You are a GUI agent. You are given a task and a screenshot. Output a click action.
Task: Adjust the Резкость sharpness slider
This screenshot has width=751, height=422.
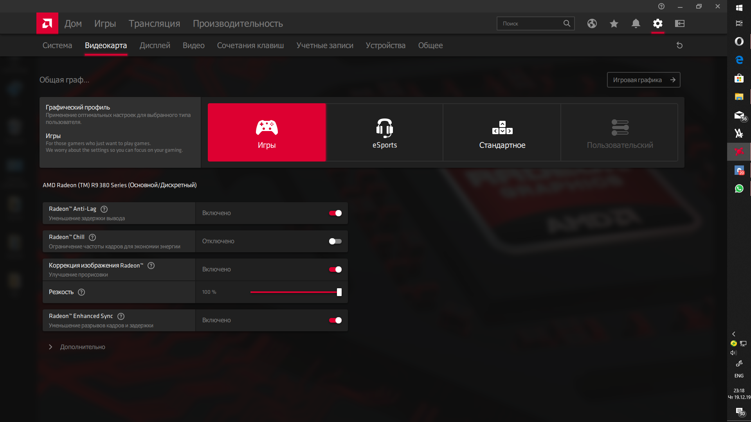[296, 292]
